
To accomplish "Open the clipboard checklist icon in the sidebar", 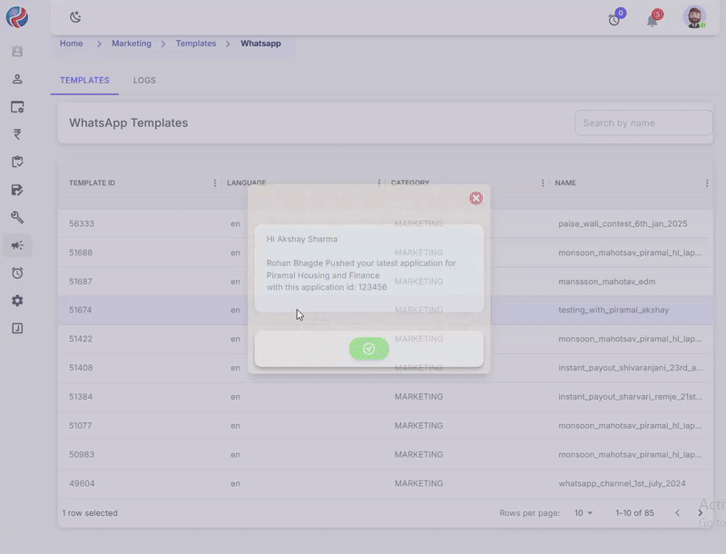I will click(17, 162).
